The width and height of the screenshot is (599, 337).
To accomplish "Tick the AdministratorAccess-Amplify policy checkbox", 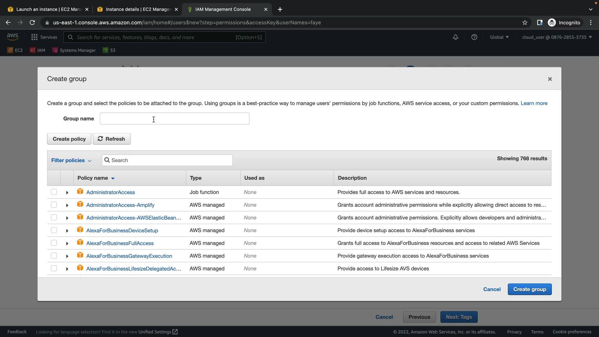I will tap(54, 205).
